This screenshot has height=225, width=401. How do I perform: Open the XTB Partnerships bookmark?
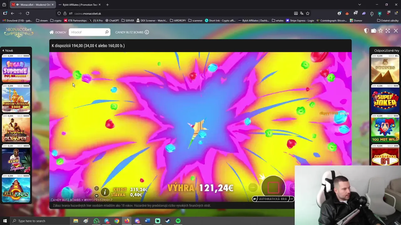[75, 21]
